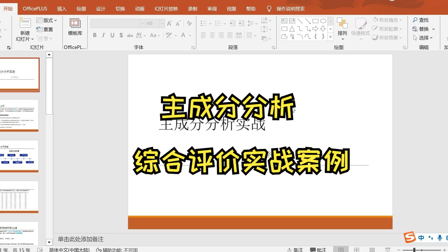
Task: Open the 版式 layout dropdown
Action: (47, 20)
